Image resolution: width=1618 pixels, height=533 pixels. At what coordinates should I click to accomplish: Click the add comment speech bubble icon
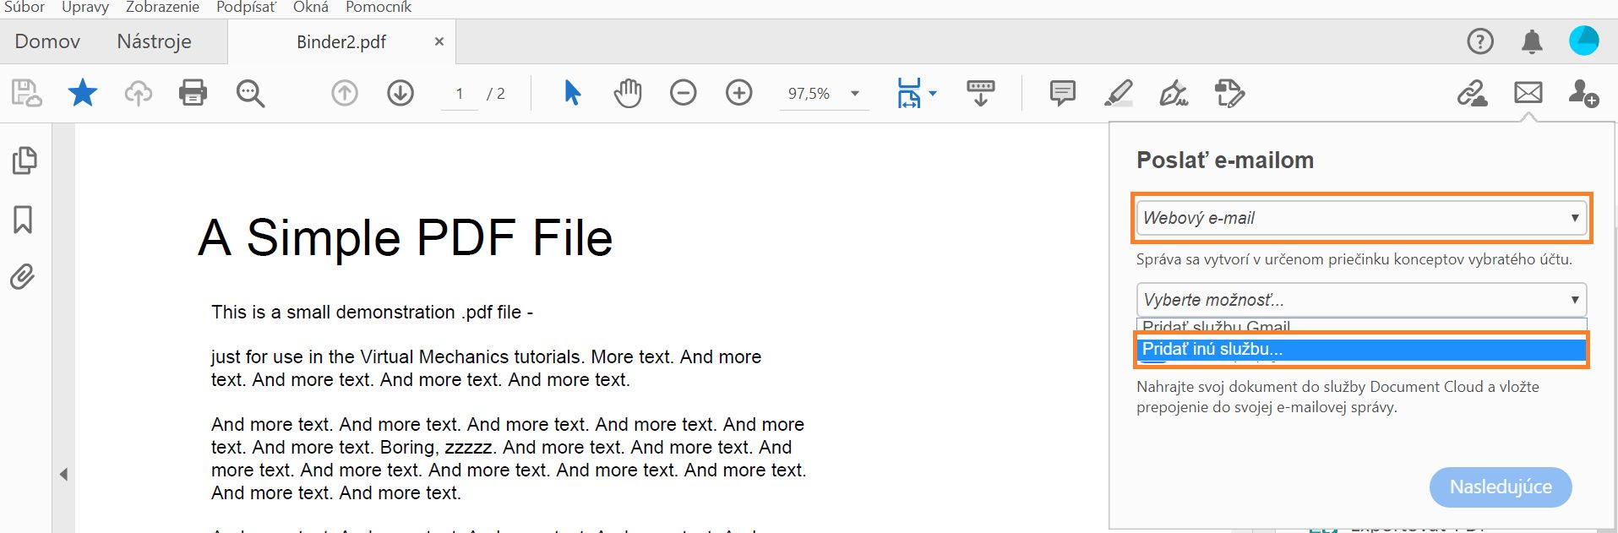(x=1062, y=93)
